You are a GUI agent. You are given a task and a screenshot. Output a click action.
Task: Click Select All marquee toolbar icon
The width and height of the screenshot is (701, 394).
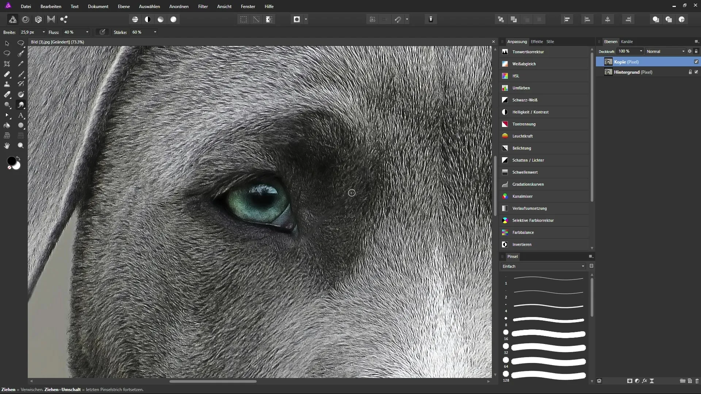(244, 19)
